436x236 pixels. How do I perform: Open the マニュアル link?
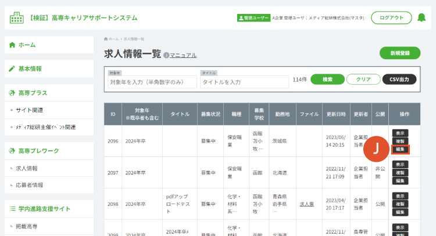point(183,56)
